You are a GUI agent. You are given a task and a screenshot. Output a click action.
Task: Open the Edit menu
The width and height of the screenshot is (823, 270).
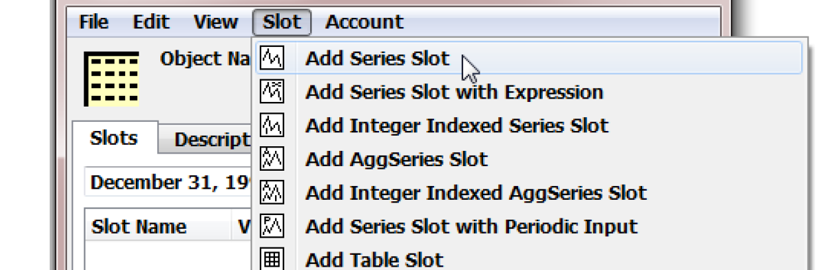click(151, 22)
